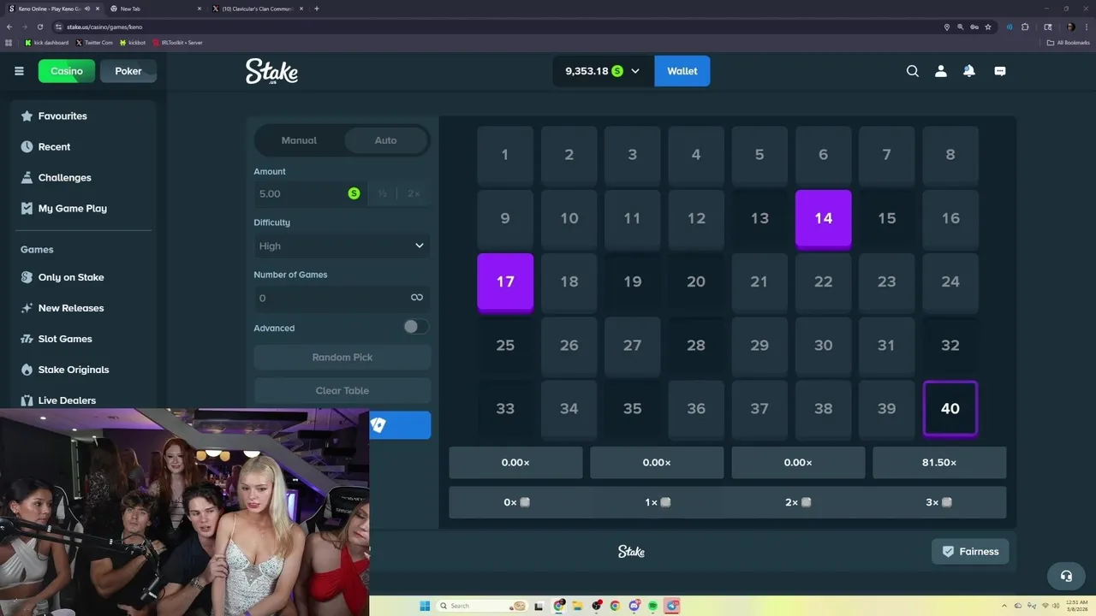Click the New Releases sparkle icon
The height and width of the screenshot is (616, 1096).
point(27,308)
